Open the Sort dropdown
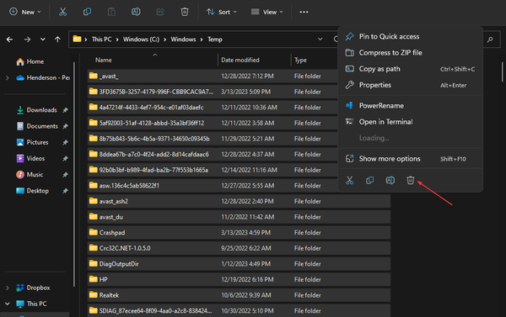 point(222,12)
